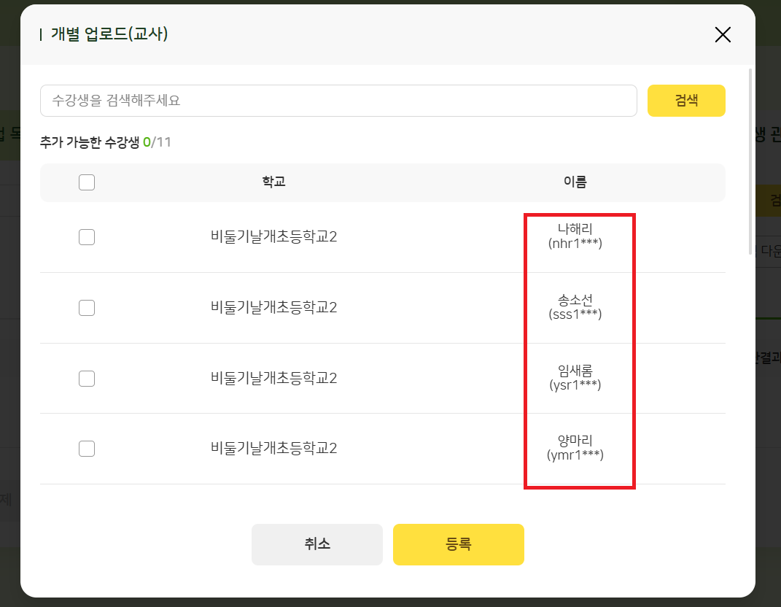The image size is (781, 607).
Task: Click the 양마리 (ymr1***) name cell
Action: [575, 448]
